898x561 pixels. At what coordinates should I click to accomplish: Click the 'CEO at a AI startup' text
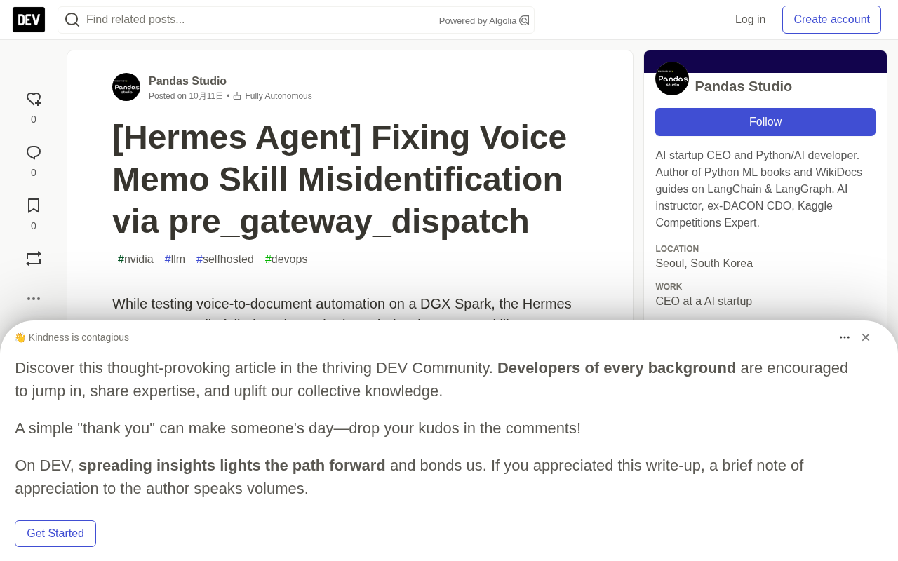704,302
